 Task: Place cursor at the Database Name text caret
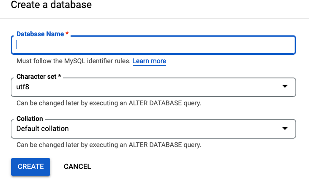click(x=17, y=45)
